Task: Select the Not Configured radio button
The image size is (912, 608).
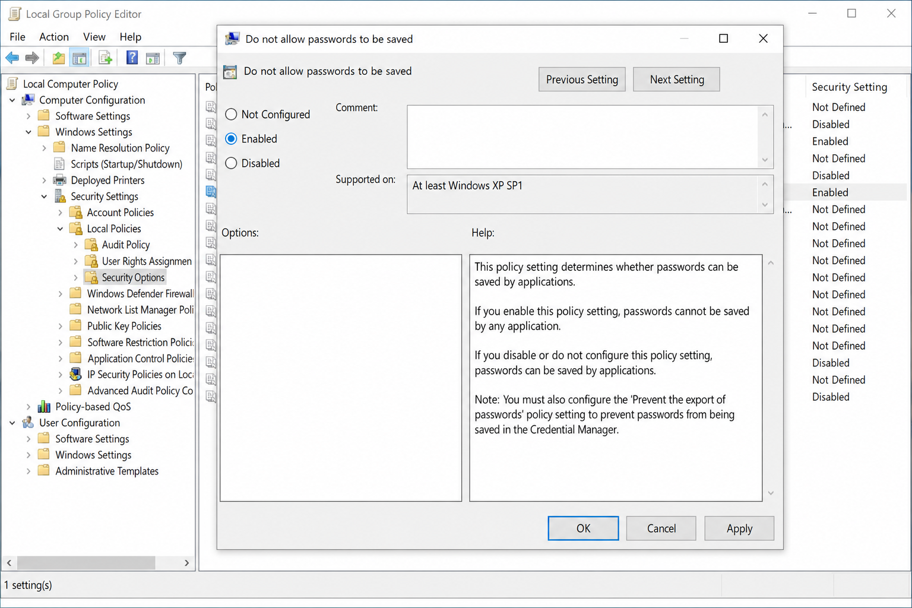Action: (231, 114)
